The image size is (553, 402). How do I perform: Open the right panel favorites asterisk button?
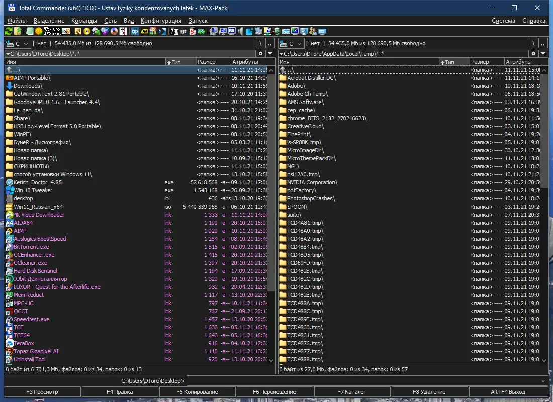click(x=534, y=54)
